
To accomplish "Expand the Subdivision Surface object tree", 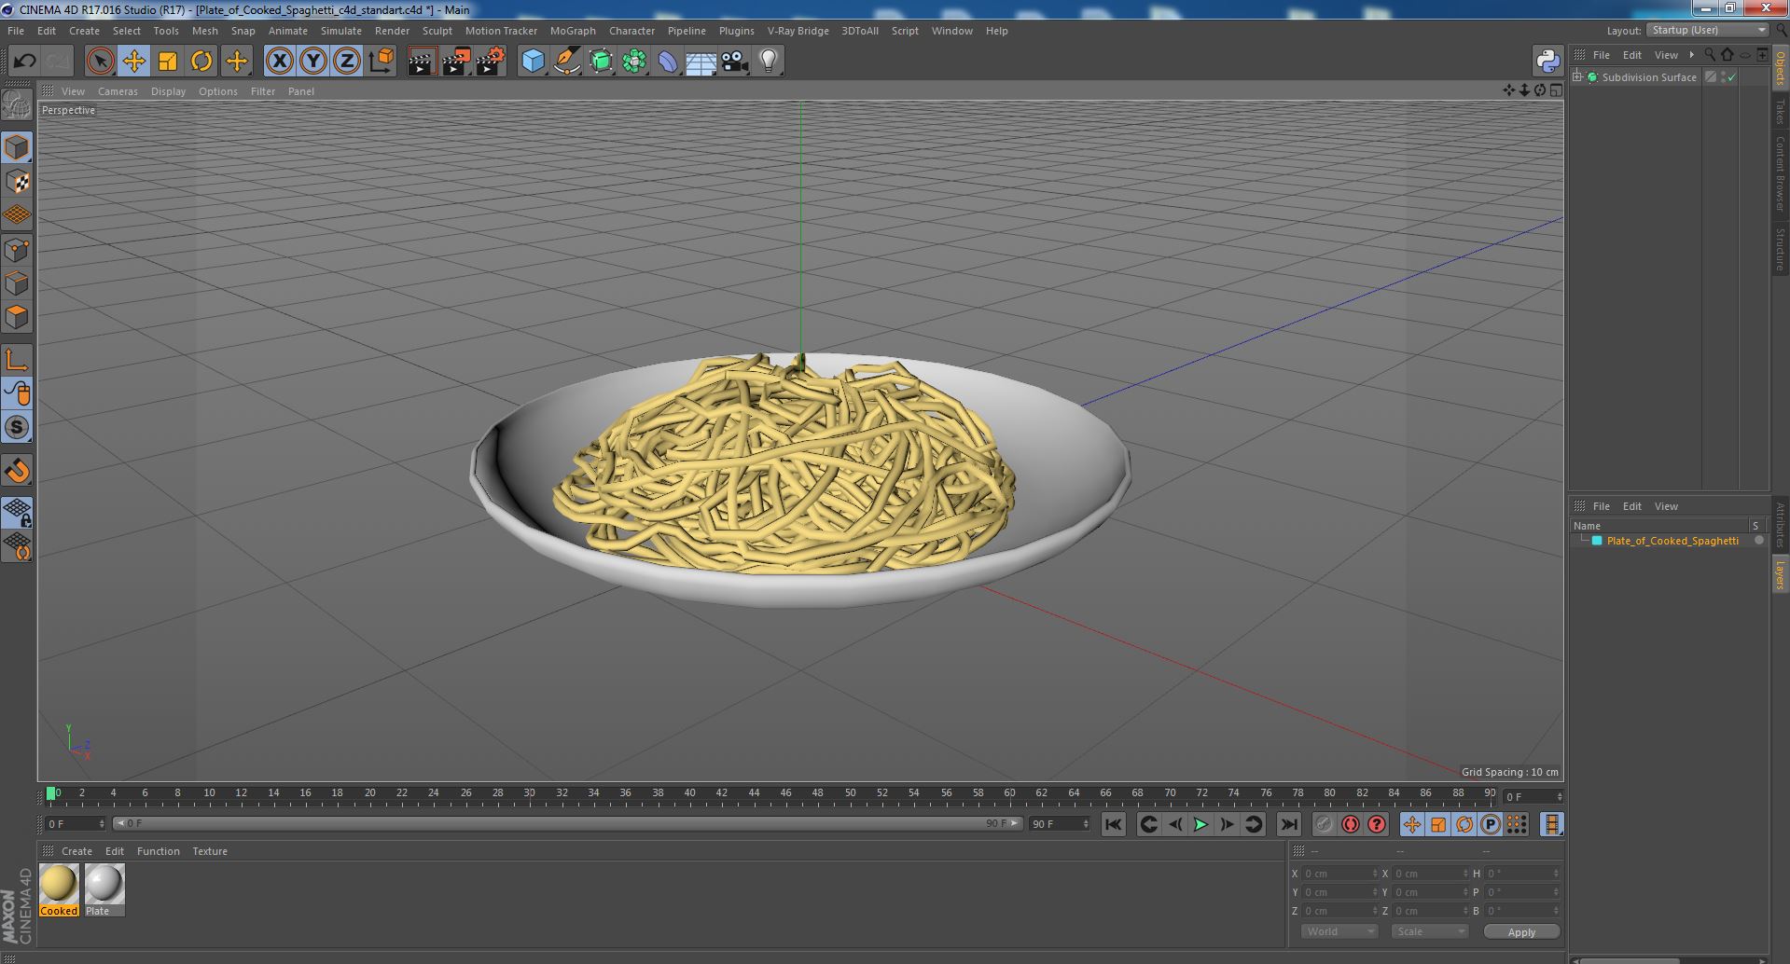I will coord(1578,77).
